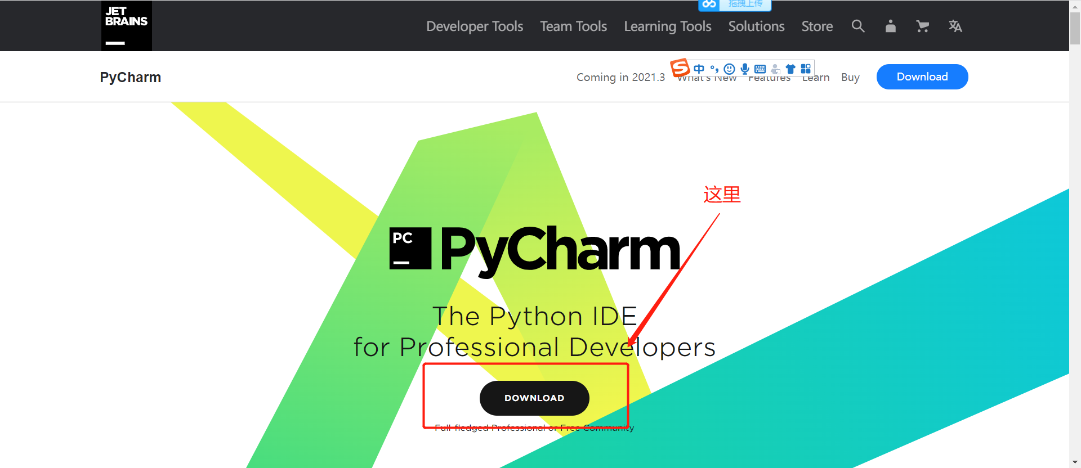This screenshot has height=468, width=1081.
Task: Click the "for Professional Developers" headline text
Action: [535, 348]
